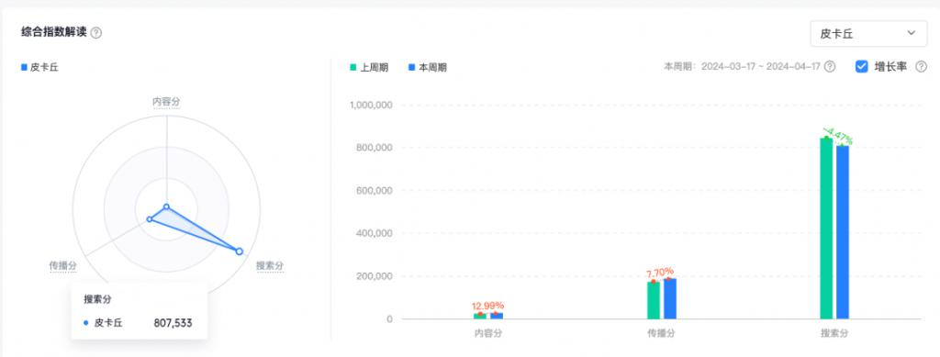This screenshot has height=357, width=940.
Task: Click 皮卡丘 name in tooltip
Action: [x=108, y=323]
